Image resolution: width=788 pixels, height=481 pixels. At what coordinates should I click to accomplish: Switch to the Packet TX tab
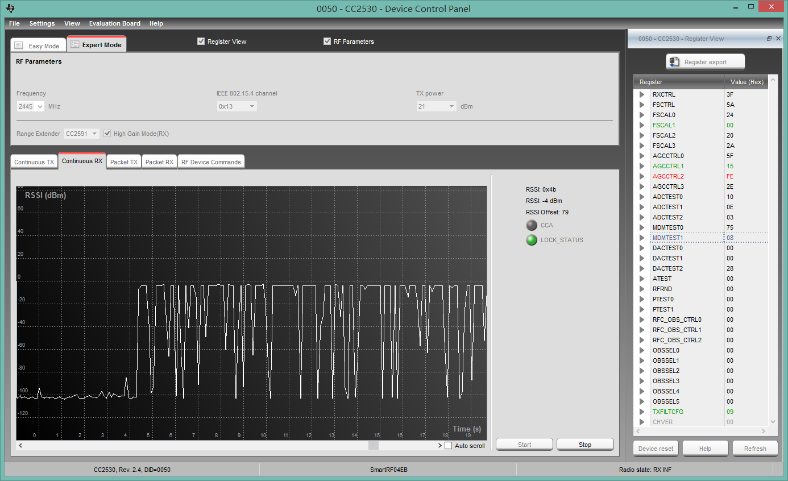tap(124, 162)
